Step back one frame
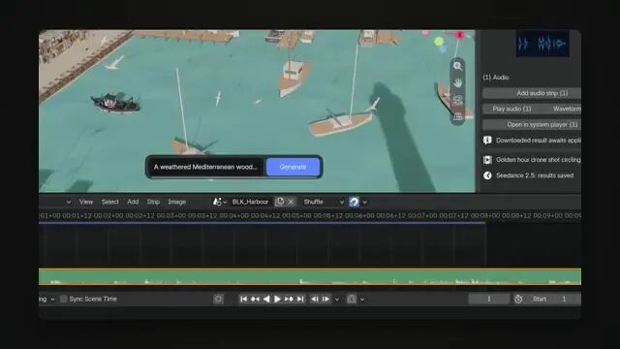Viewport: 620px width, 349px height. pos(314,299)
